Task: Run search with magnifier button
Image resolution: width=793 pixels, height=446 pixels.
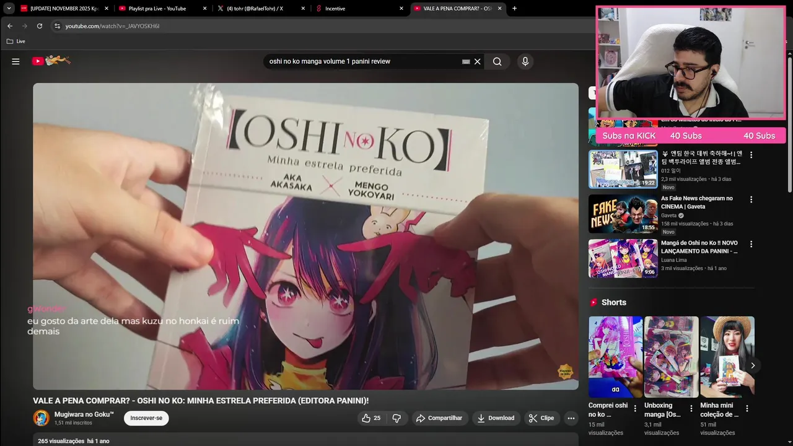Action: (497, 61)
